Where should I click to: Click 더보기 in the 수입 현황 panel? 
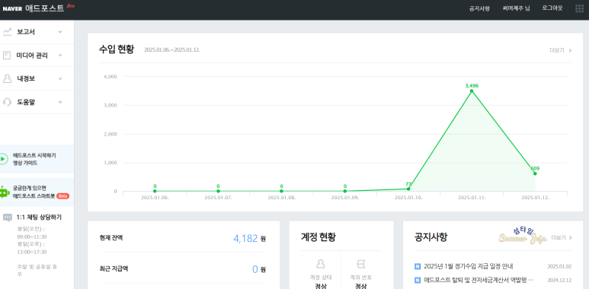coord(561,50)
